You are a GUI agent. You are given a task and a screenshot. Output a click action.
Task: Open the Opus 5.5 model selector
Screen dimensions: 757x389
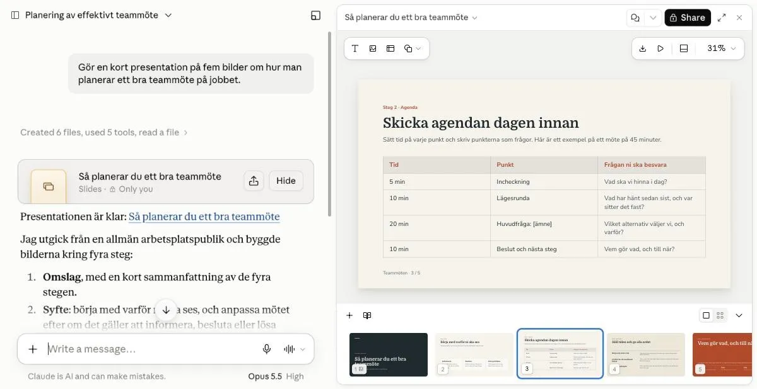276,376
